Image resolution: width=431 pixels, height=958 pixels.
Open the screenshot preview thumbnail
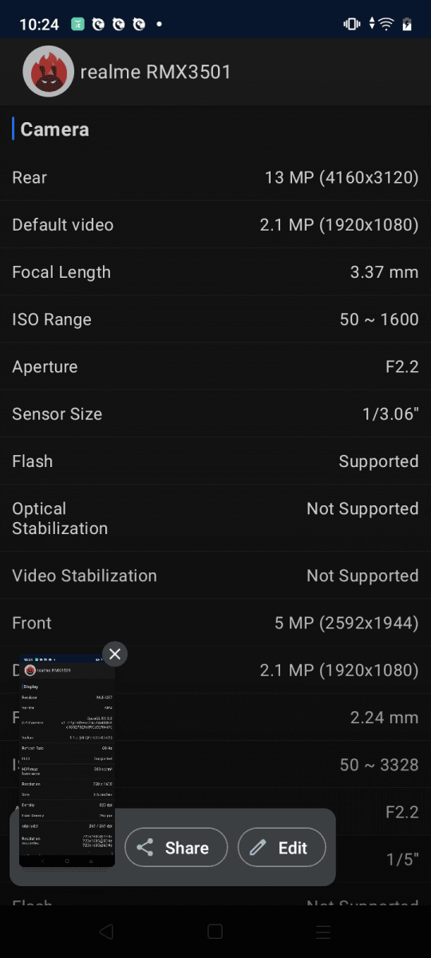(67, 762)
